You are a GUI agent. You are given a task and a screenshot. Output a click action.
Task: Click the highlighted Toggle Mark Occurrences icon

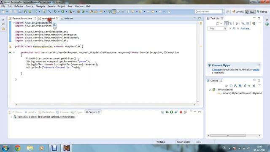click(114, 11)
